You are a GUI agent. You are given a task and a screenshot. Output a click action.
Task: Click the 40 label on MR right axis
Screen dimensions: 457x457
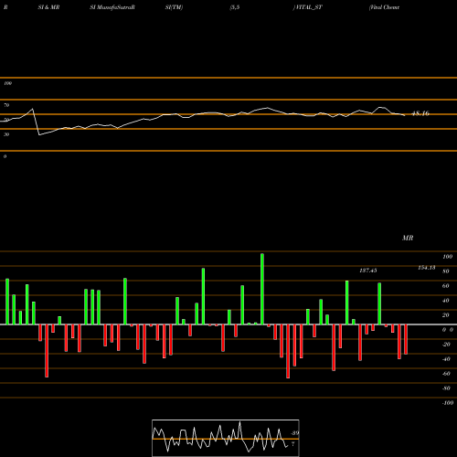446,301
